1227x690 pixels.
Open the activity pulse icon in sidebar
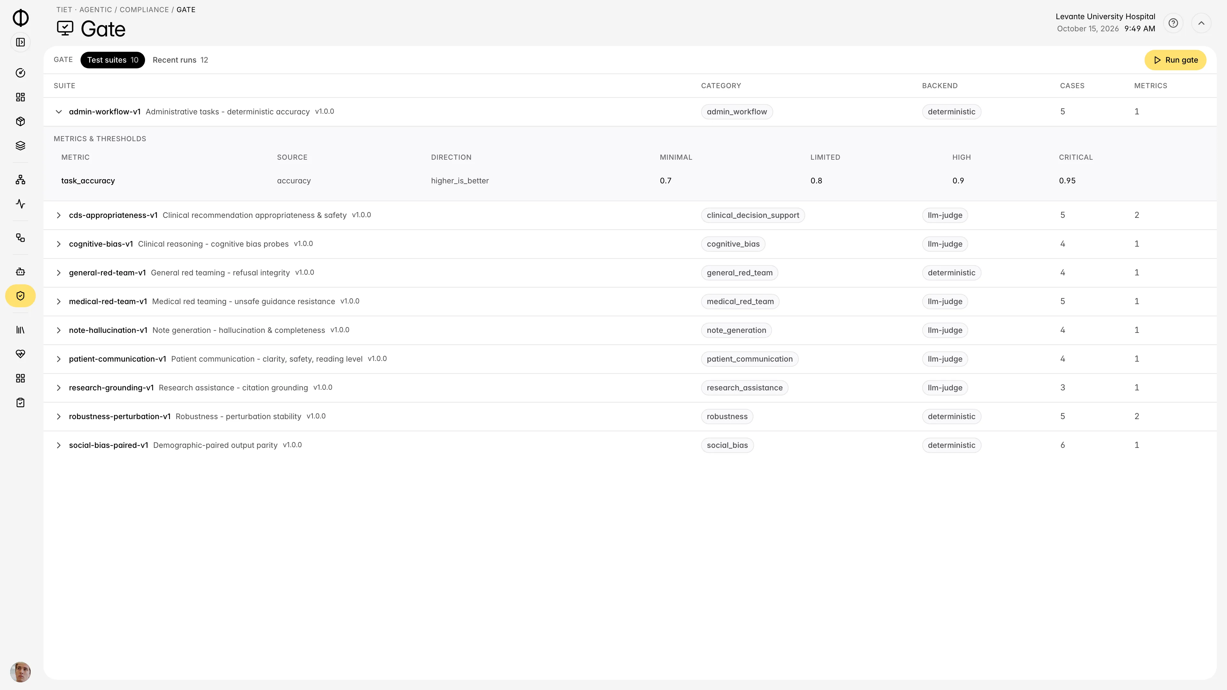tap(20, 204)
